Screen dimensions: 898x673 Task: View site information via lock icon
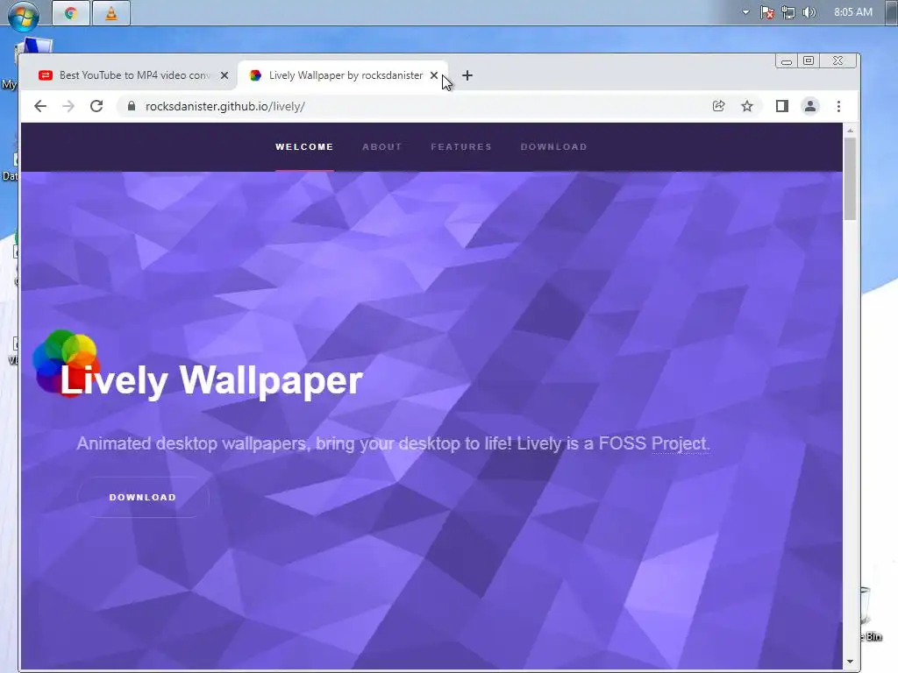click(132, 106)
